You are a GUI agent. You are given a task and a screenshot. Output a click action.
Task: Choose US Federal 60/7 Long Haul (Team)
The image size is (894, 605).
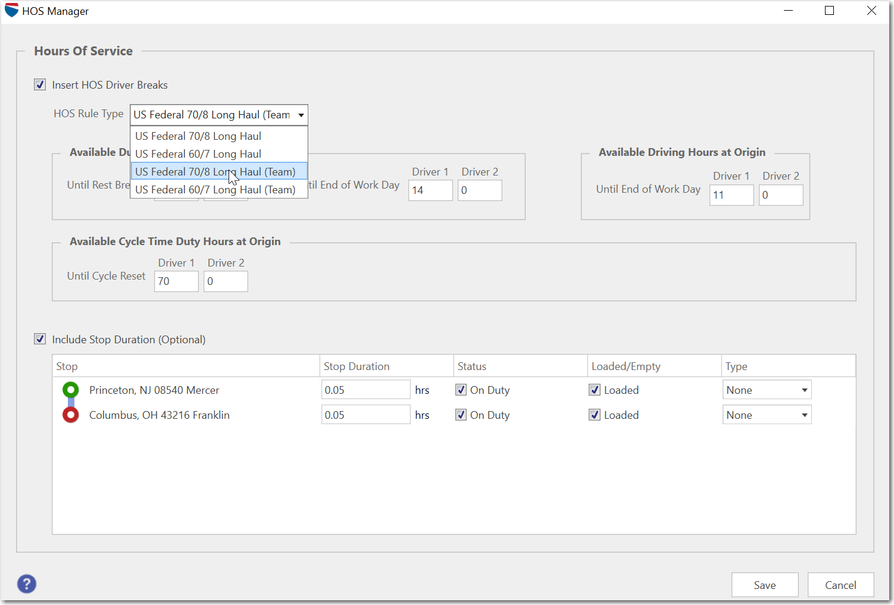point(215,190)
